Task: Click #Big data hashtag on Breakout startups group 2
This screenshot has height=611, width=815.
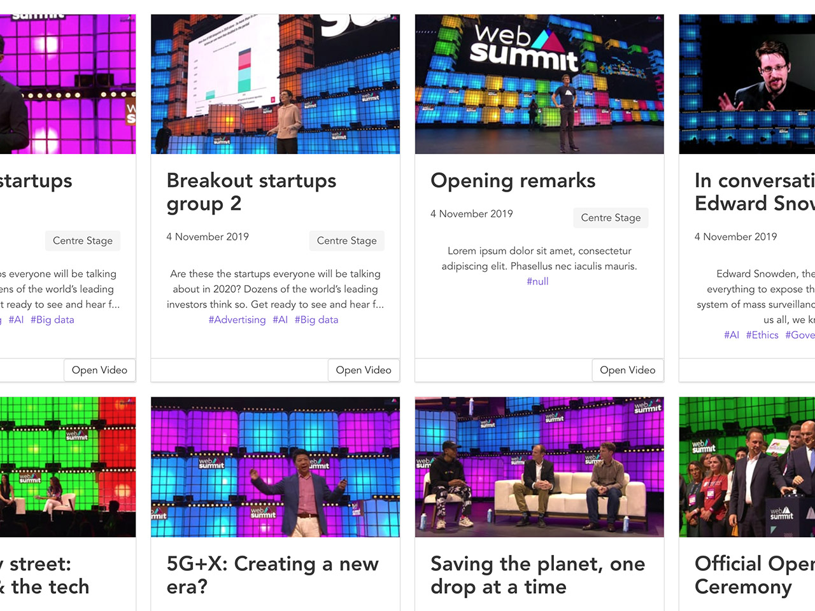Action: tap(316, 320)
